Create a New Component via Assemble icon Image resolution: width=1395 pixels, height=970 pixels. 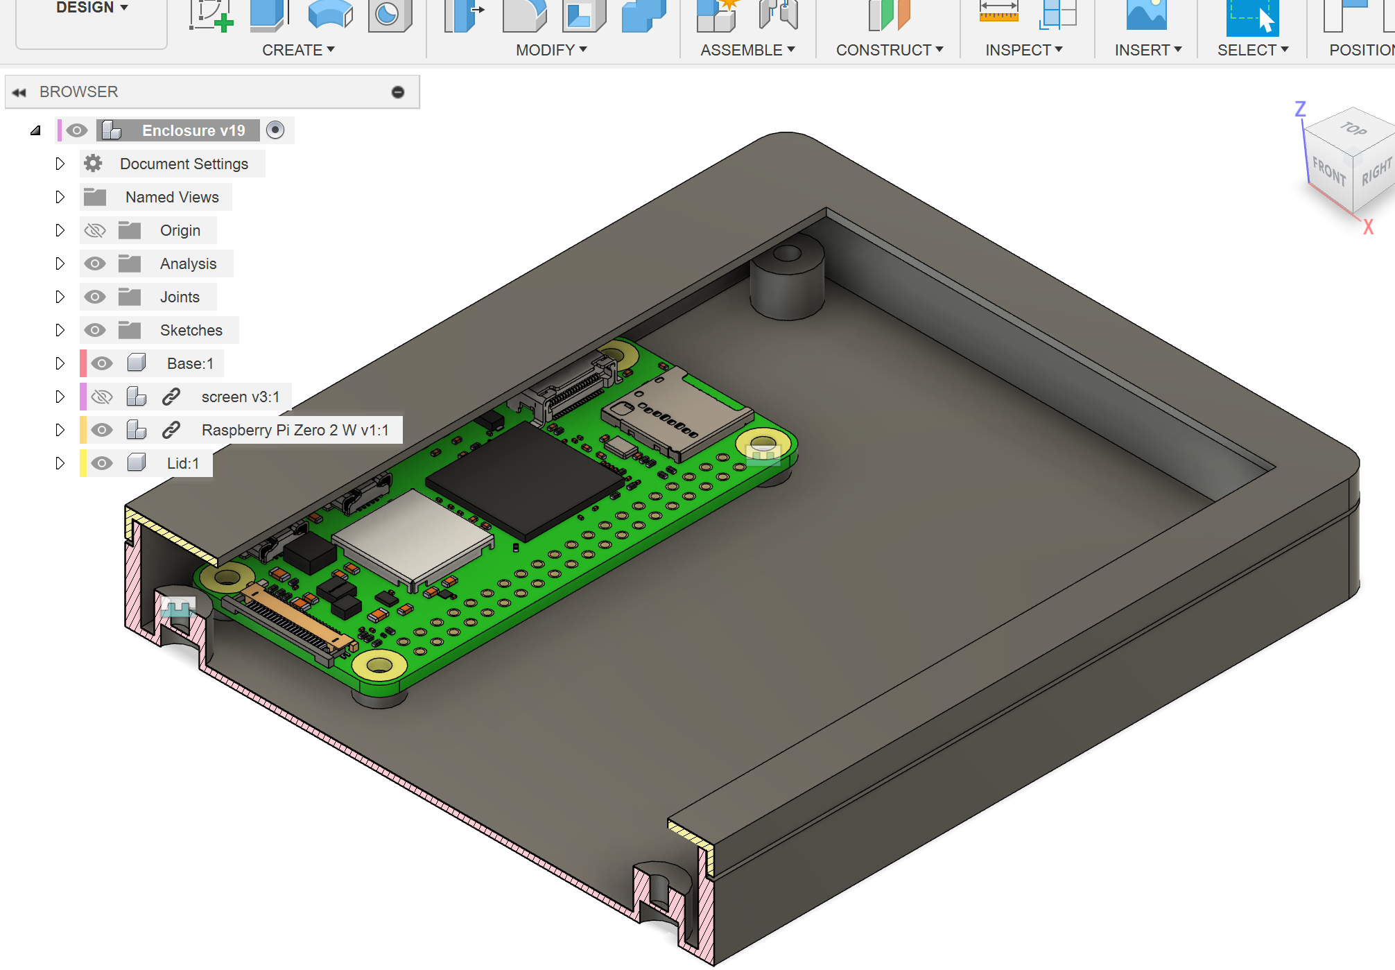coord(718,15)
